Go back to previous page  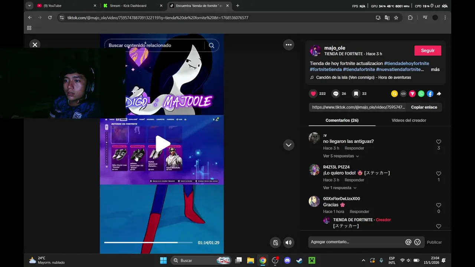pyautogui.click(x=30, y=17)
